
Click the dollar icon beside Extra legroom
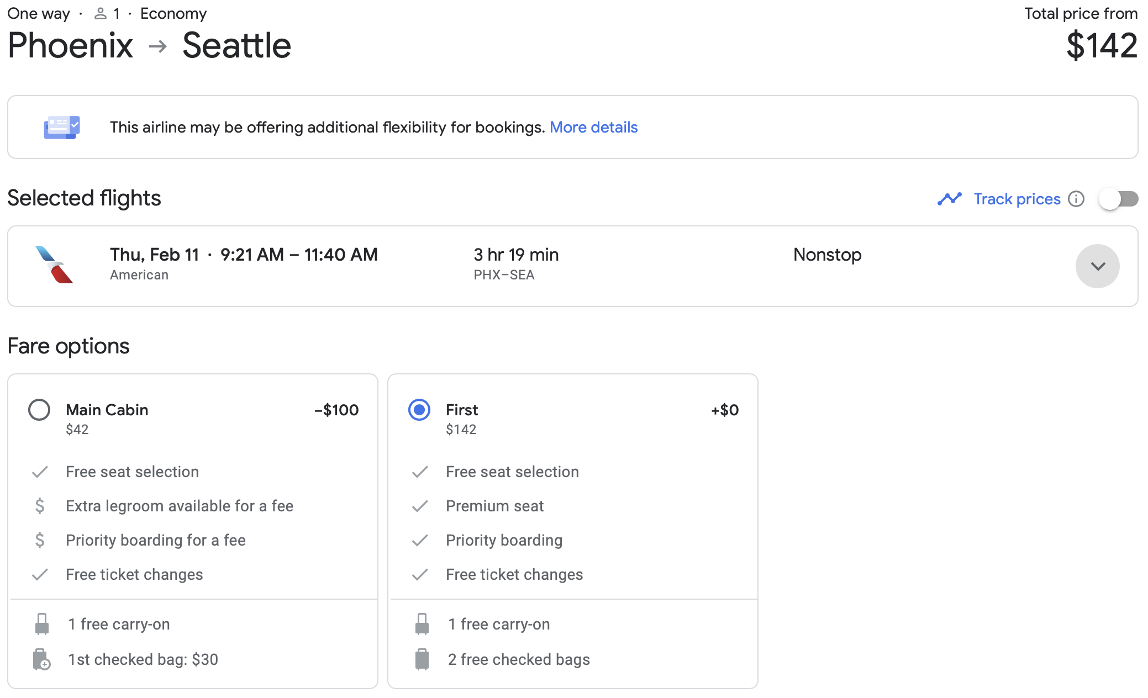pos(39,505)
